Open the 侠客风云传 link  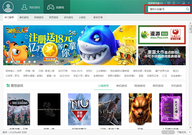[x=153, y=76]
